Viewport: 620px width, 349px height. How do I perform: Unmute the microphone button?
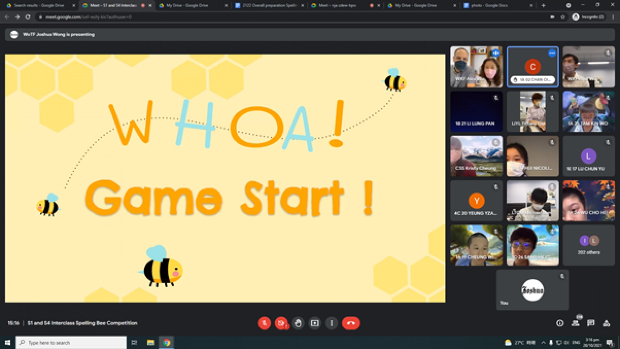click(264, 323)
